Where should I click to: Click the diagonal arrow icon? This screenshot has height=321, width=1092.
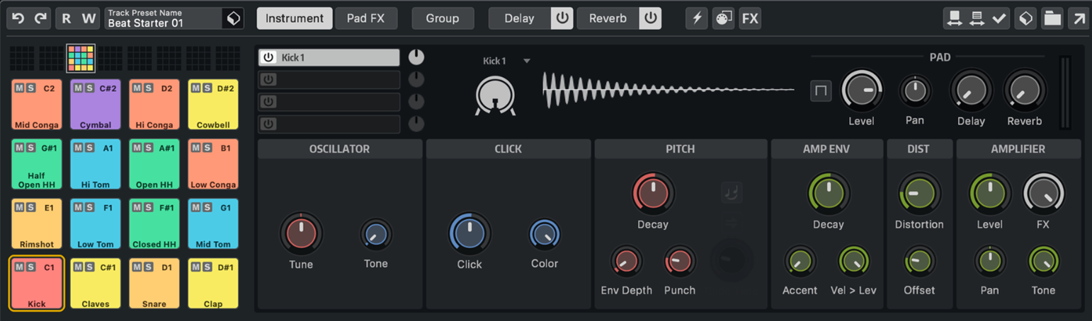click(1079, 18)
